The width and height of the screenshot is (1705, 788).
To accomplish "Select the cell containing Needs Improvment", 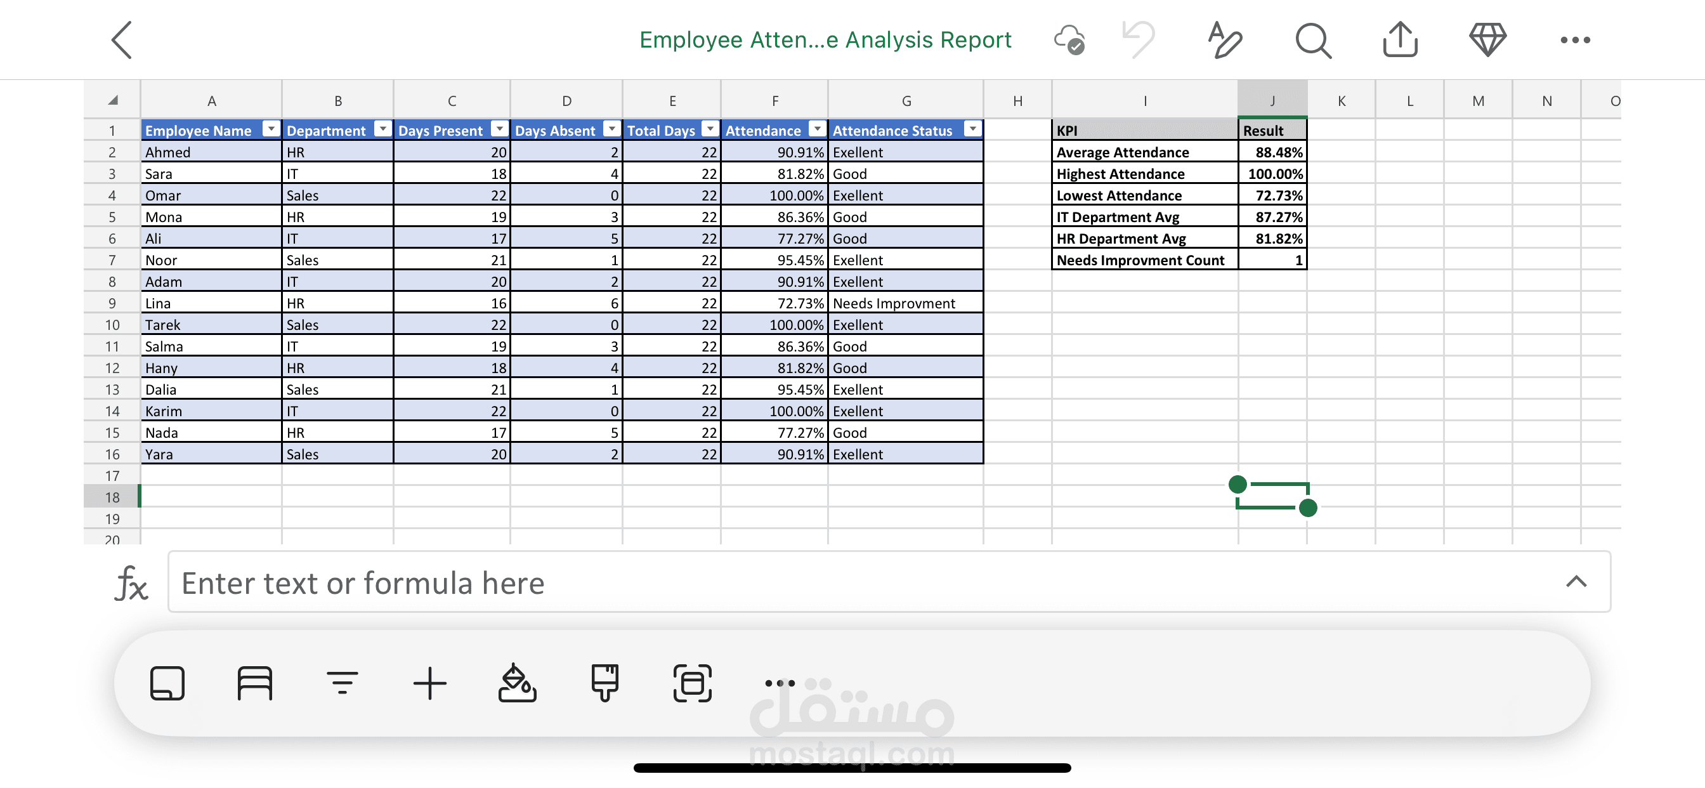I will (x=905, y=303).
